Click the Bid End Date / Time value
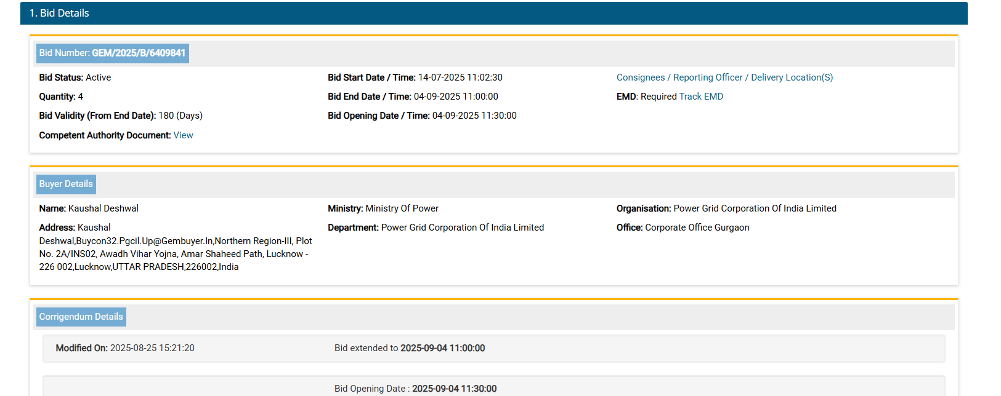The image size is (1001, 396). point(455,97)
